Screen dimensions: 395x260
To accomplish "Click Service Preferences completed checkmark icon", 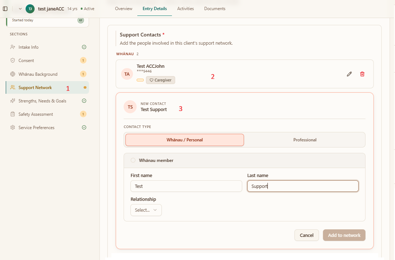I will pyautogui.click(x=84, y=128).
